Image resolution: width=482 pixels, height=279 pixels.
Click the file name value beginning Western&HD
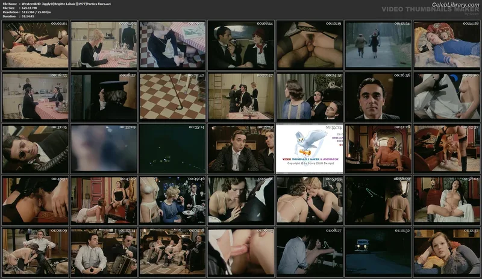point(66,4)
